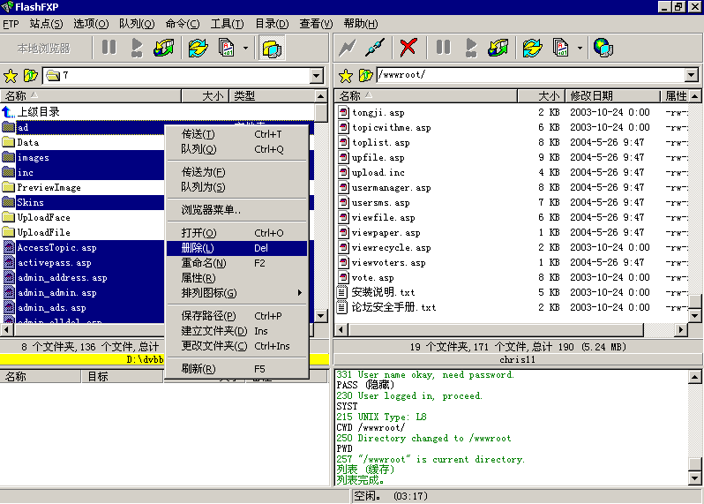Click the remote pane favorites star

[x=345, y=75]
